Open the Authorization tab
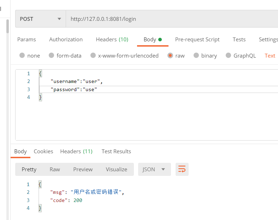This screenshot has width=278, height=220. pos(66,40)
